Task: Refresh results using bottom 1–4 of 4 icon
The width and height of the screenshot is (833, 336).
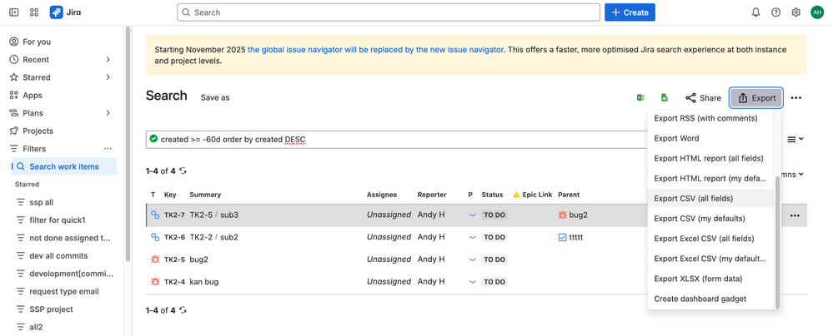Action: [x=183, y=310]
